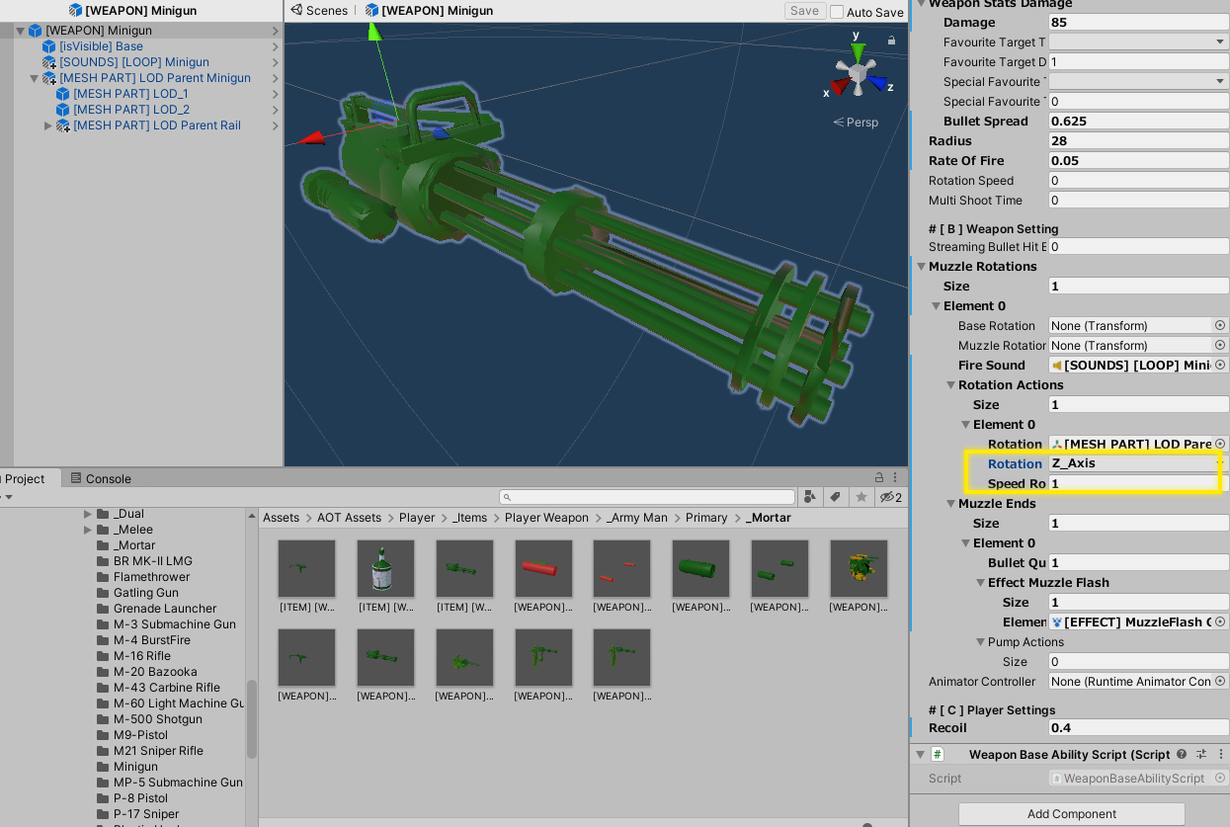Click the search-by-type icon in the Project panel
Viewport: 1230px width, 827px height.
click(x=811, y=497)
